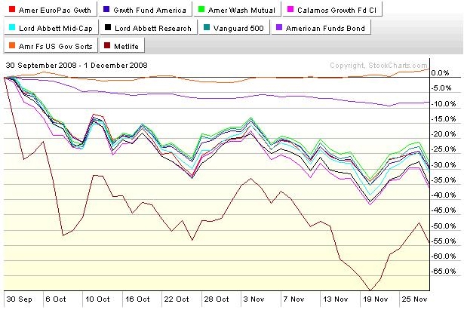Click the 30 Sep date label
Viewport: 464px width, 310px height.
(19, 299)
